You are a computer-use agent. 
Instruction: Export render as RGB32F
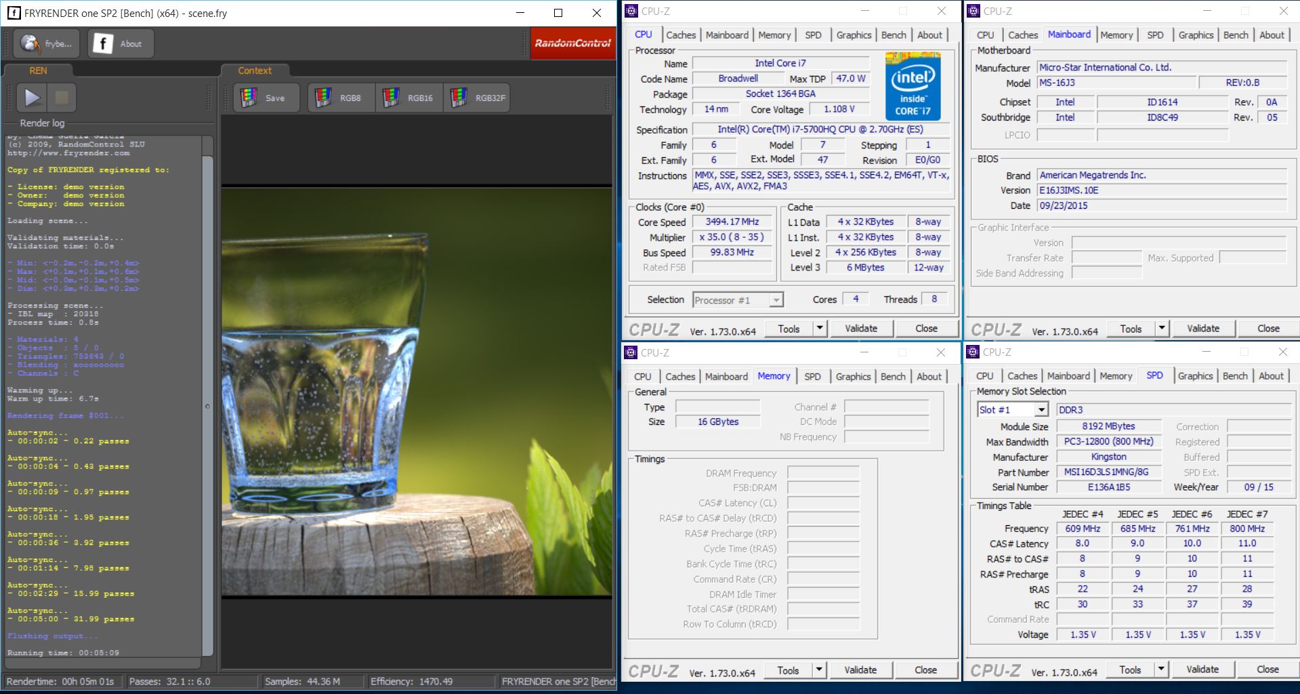coord(478,98)
